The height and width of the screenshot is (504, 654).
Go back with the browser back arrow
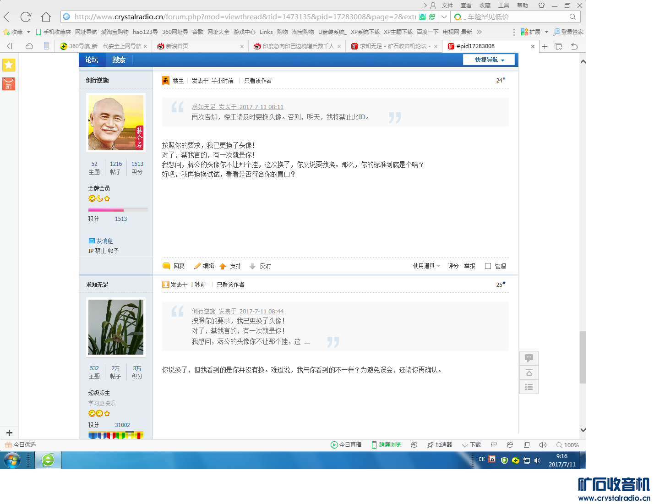pos(7,17)
